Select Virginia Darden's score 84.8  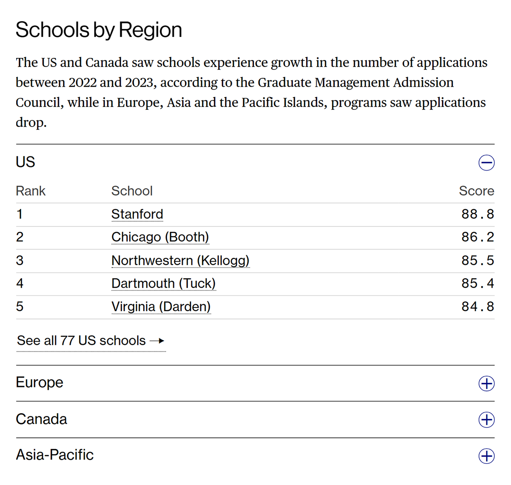click(x=478, y=307)
